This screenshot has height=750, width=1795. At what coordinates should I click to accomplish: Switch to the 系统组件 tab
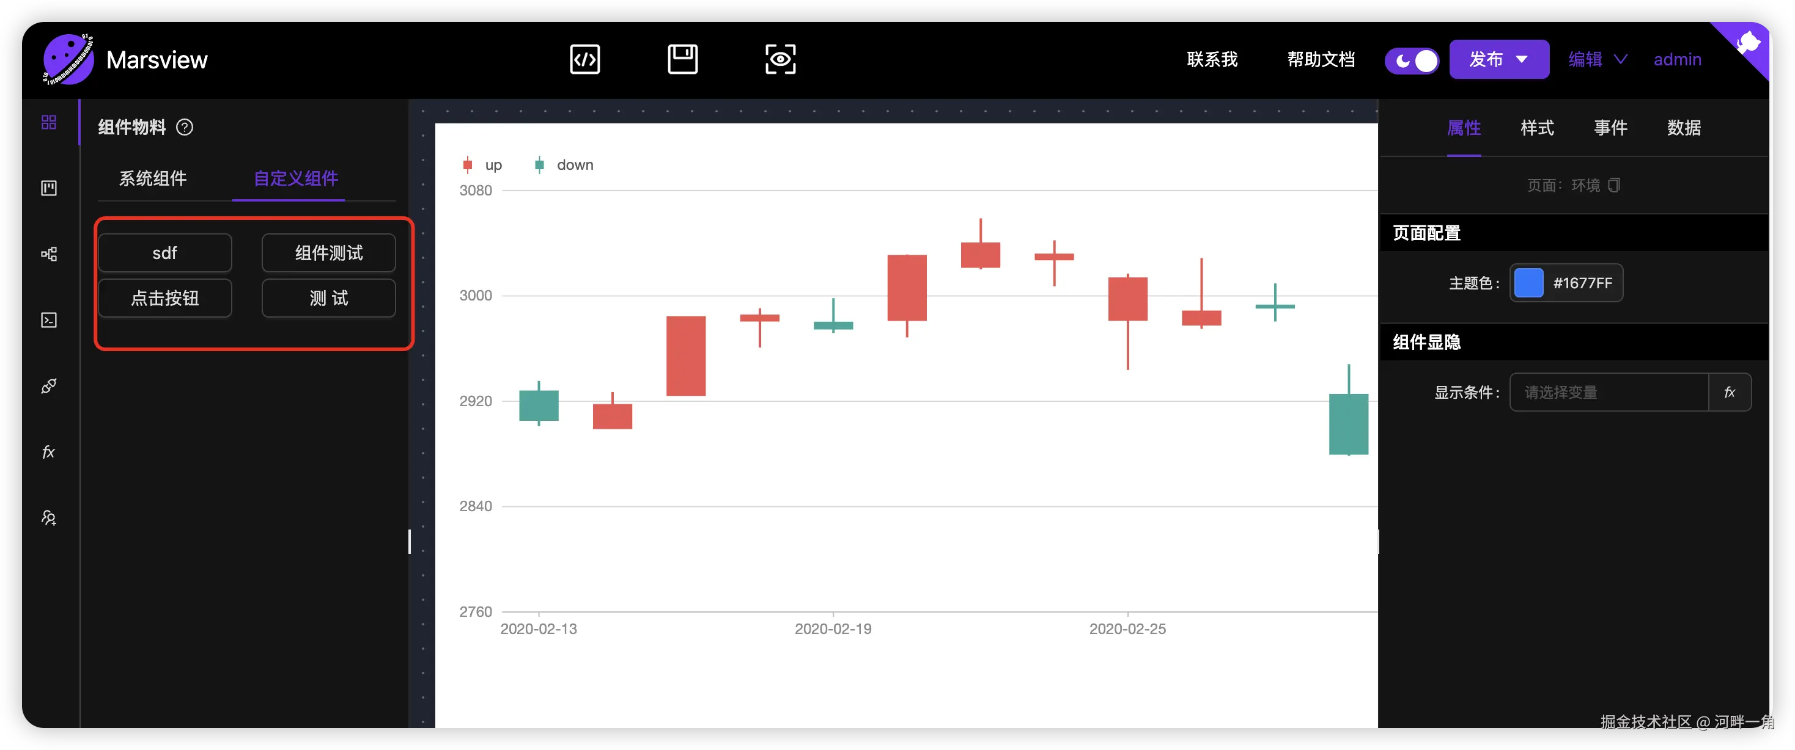click(x=153, y=179)
